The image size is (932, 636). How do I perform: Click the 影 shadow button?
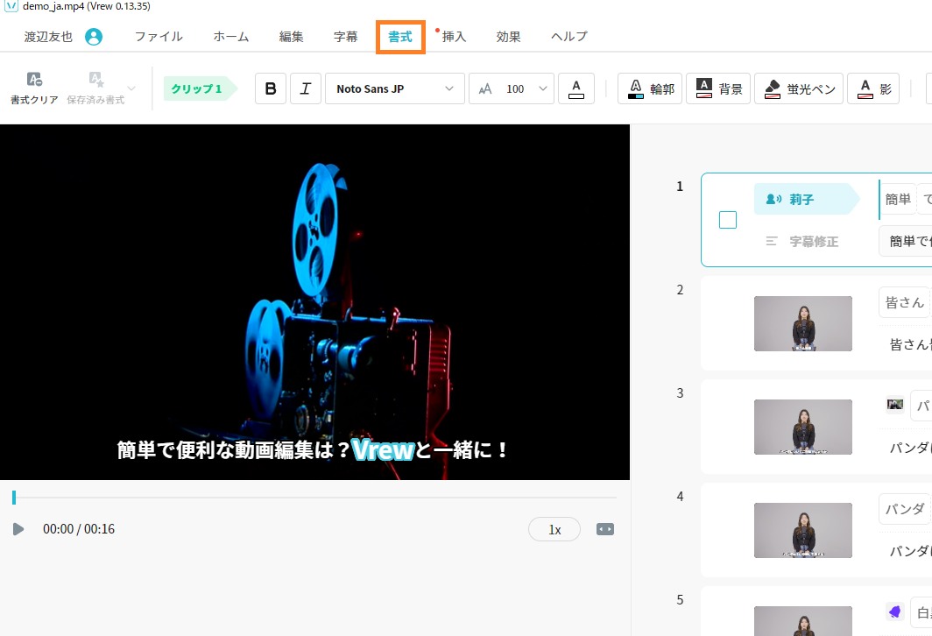pos(873,88)
